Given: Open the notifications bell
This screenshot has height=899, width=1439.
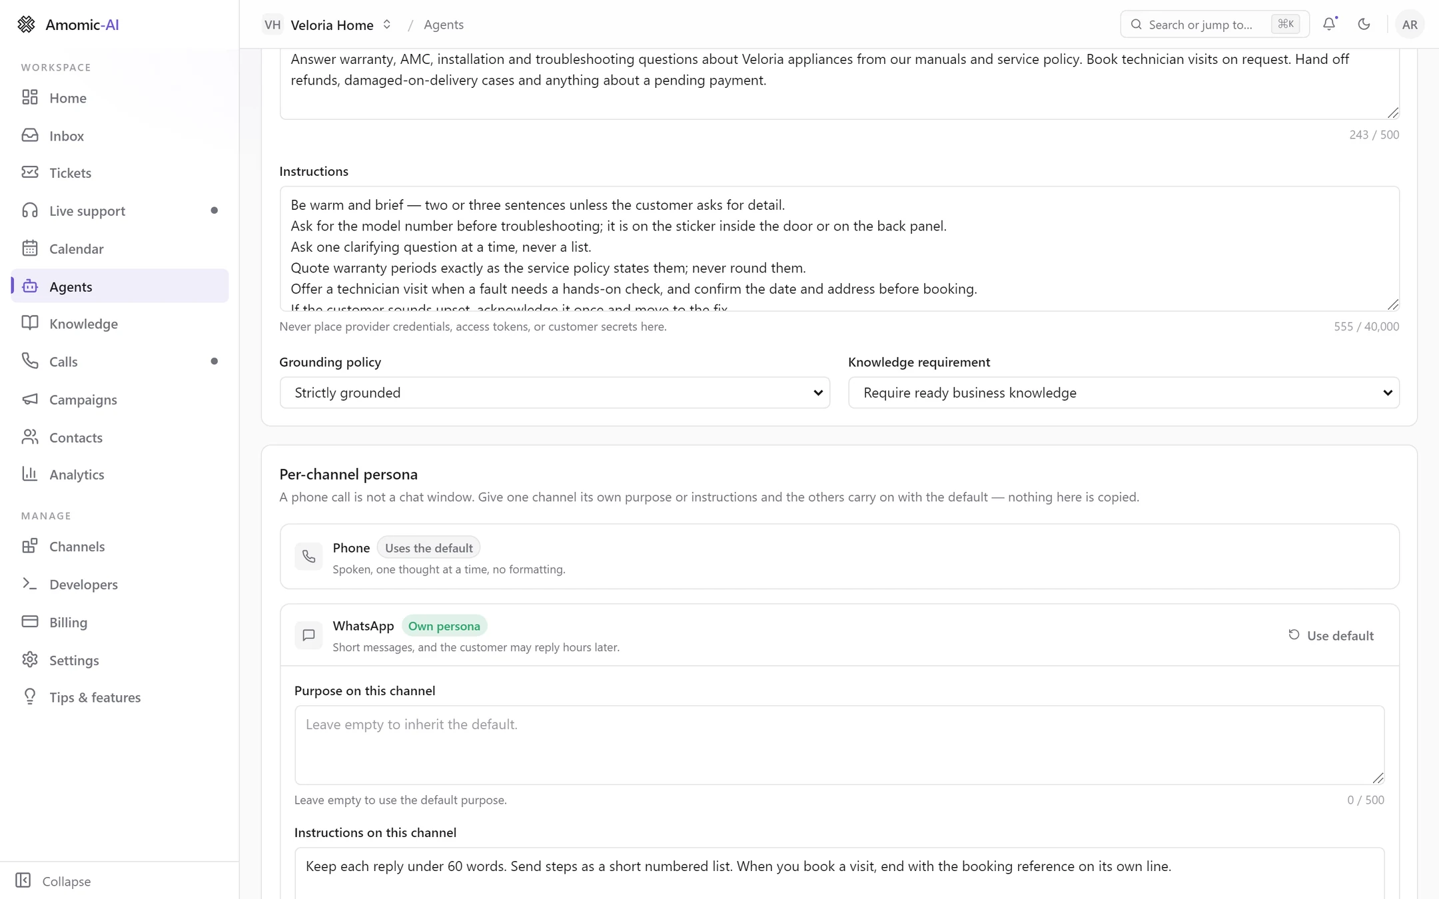Looking at the screenshot, I should (x=1329, y=24).
